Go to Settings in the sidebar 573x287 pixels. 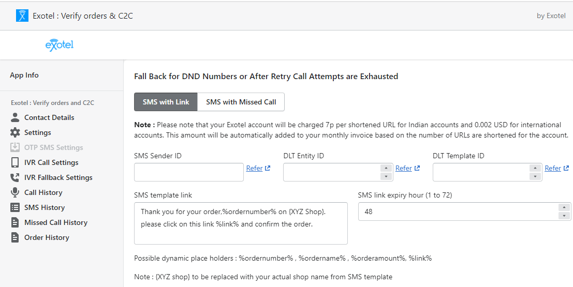(x=38, y=132)
